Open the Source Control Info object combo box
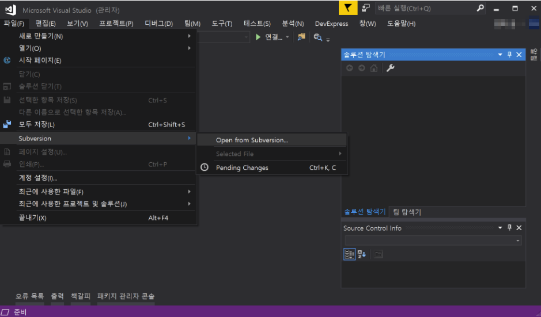The width and height of the screenshot is (541, 317). 433,240
